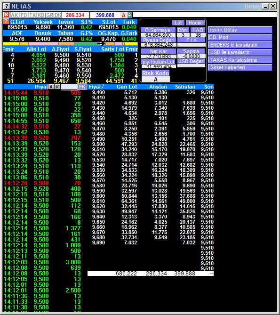Switch to the Lot tab
The width and height of the screenshot is (280, 315).
click(178, 23)
